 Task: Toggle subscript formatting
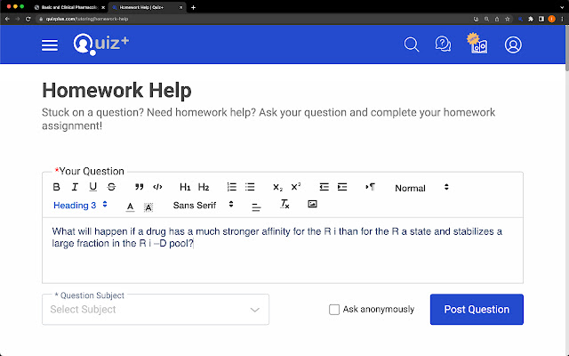(277, 188)
